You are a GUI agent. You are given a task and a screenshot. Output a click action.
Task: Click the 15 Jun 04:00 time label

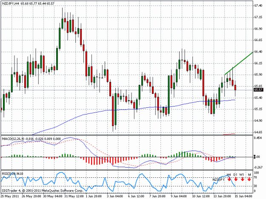[243, 196]
